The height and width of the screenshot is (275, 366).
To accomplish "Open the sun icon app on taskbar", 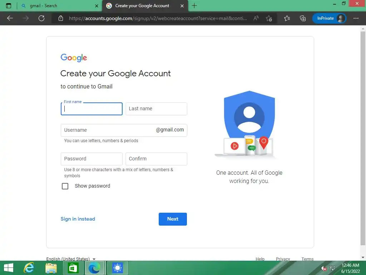I will tap(117, 268).
